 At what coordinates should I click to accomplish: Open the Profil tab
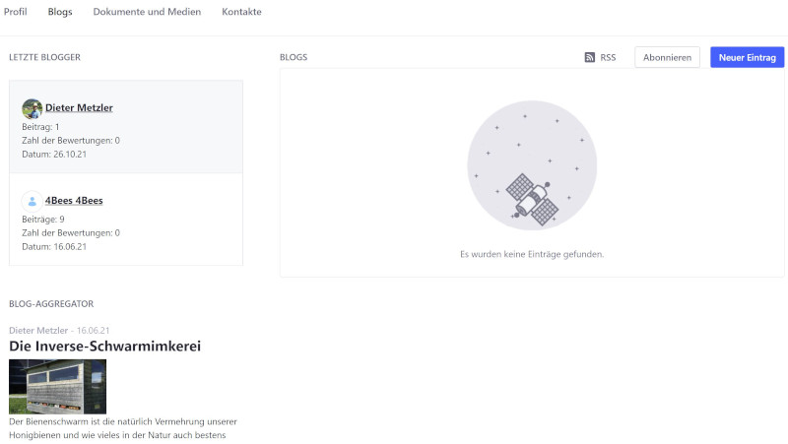tap(16, 12)
